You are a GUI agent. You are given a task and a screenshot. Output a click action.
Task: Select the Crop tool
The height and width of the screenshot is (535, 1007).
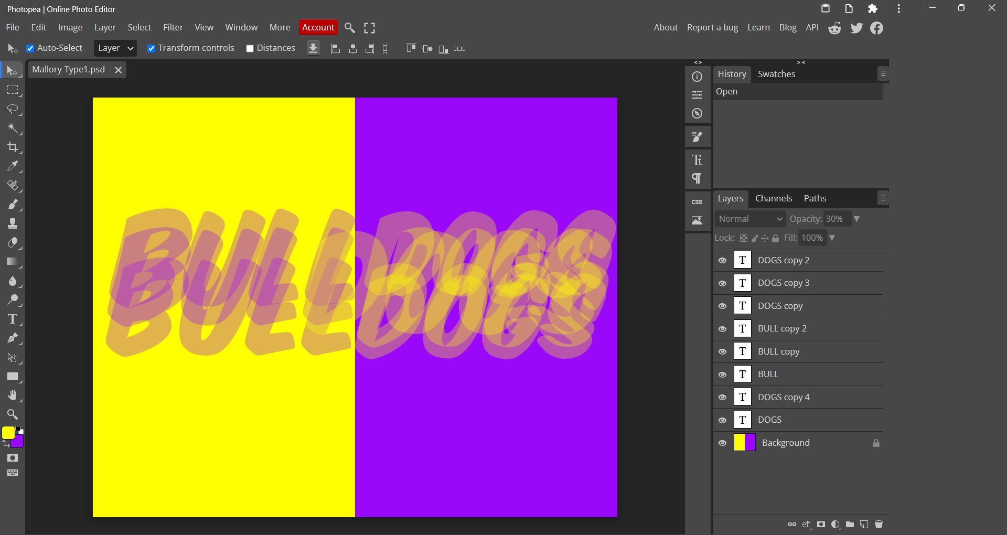pos(13,147)
